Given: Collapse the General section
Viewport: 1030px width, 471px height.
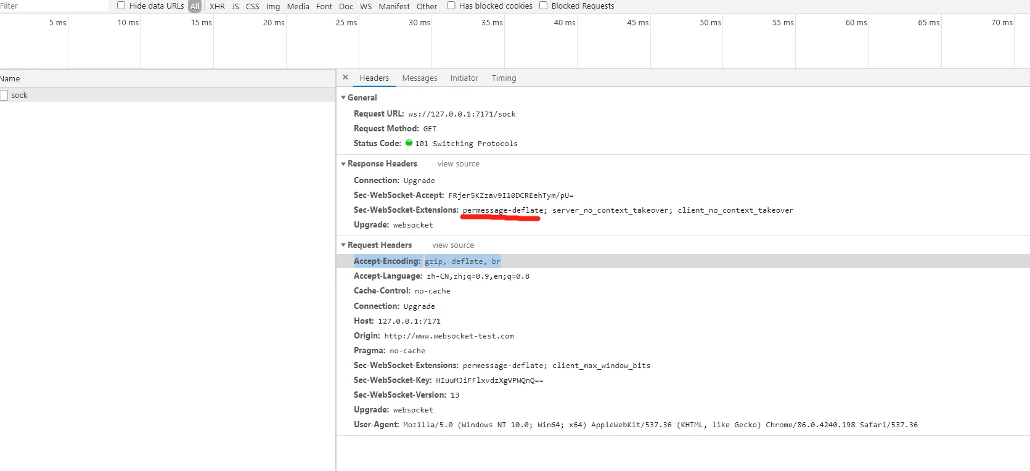Looking at the screenshot, I should tap(343, 97).
